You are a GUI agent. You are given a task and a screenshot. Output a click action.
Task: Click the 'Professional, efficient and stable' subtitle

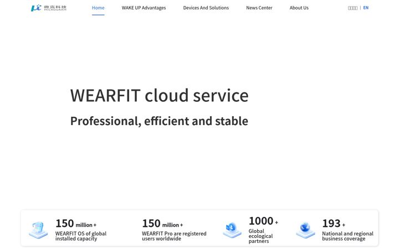159,121
